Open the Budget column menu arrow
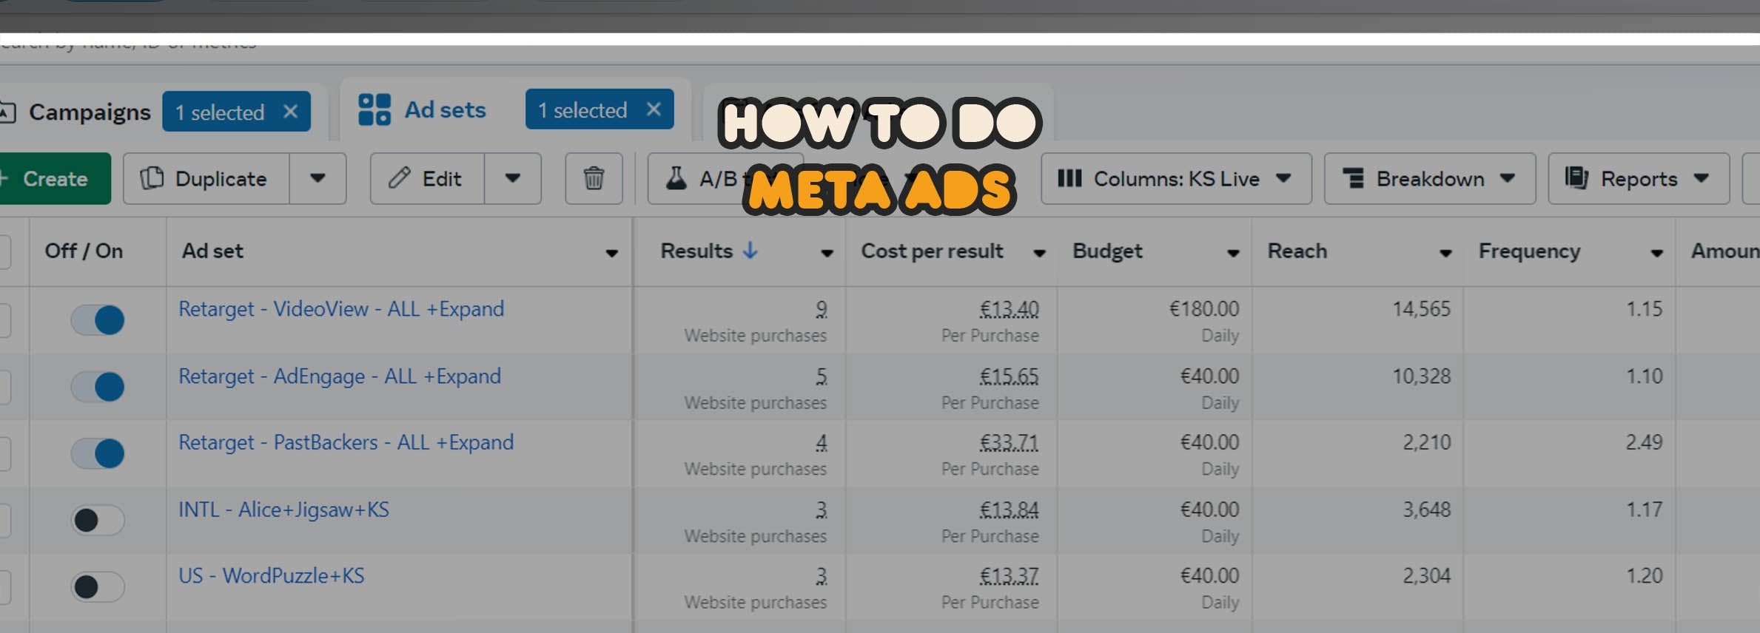 (1233, 253)
